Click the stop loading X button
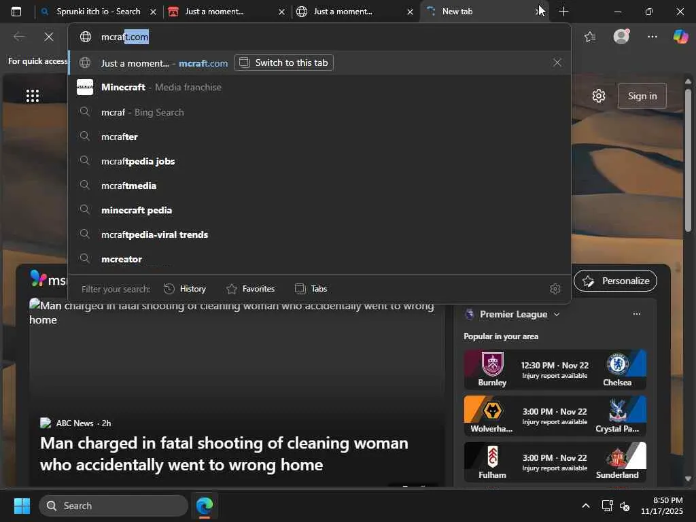 (x=49, y=37)
